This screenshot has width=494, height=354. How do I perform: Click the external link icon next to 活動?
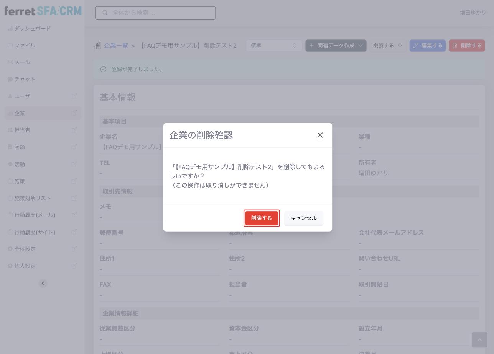[74, 164]
